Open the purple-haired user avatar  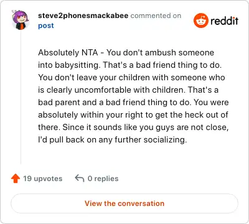[x=21, y=20]
